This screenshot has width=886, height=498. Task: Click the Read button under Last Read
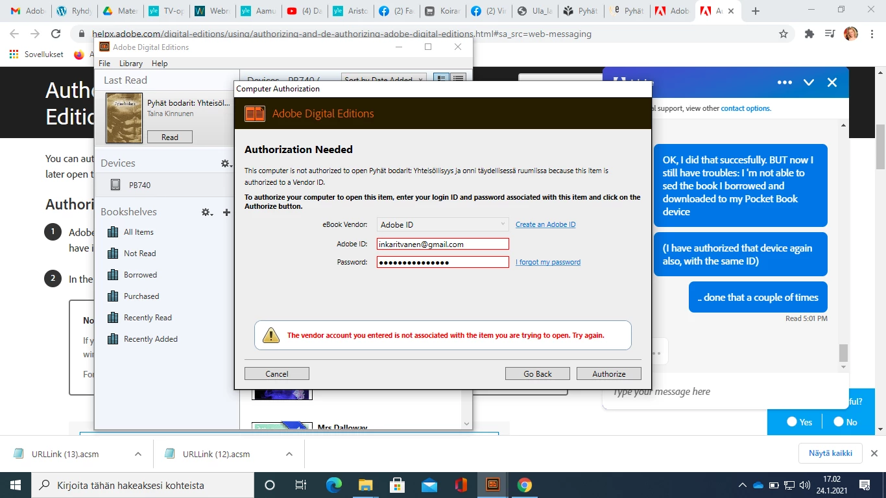[170, 137]
